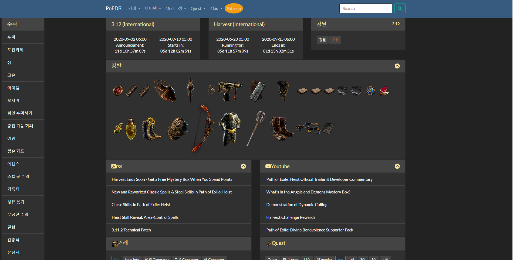Click the bronze helmet item

coord(177,129)
